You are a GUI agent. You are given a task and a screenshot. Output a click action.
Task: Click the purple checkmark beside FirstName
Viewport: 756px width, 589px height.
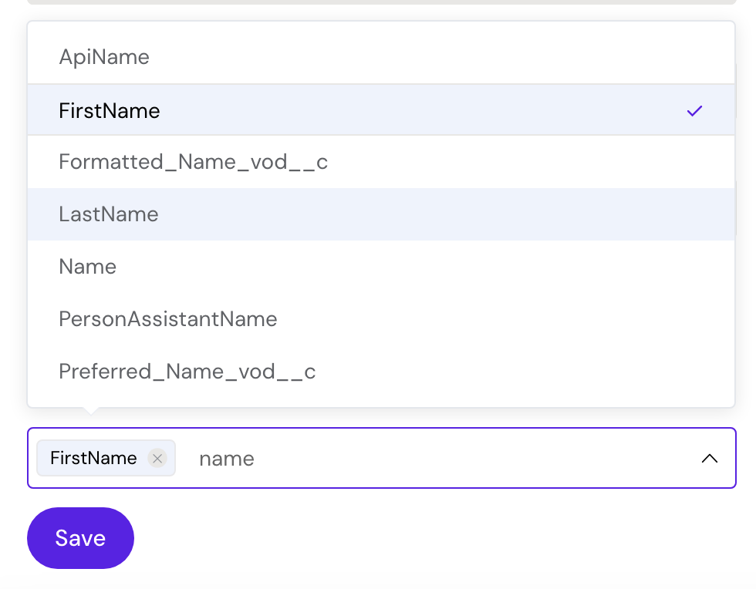[x=694, y=111]
